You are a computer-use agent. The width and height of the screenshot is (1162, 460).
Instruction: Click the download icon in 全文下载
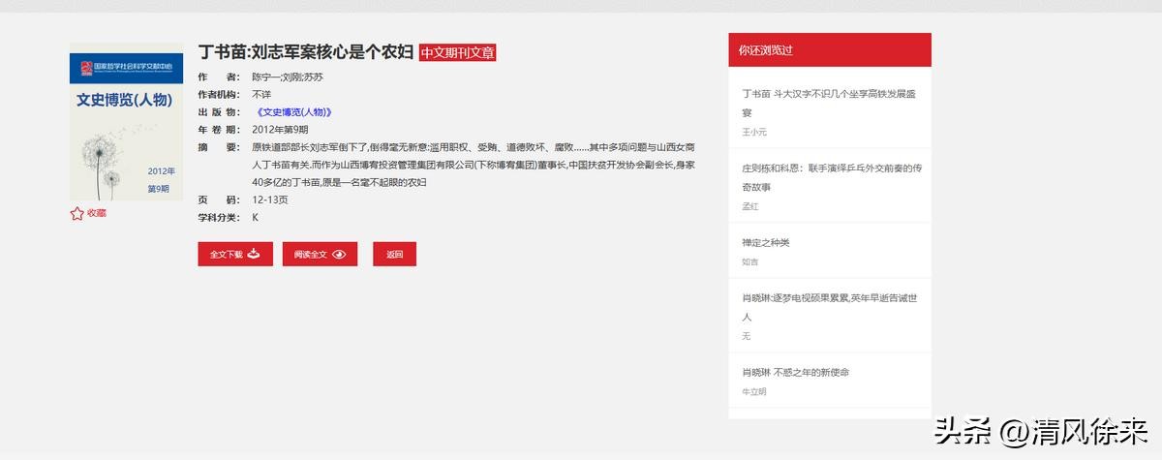(254, 254)
